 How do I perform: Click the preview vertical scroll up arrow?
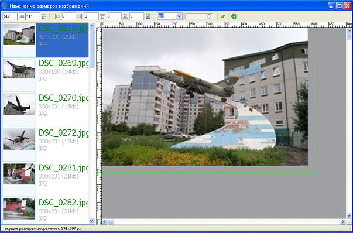[349, 30]
